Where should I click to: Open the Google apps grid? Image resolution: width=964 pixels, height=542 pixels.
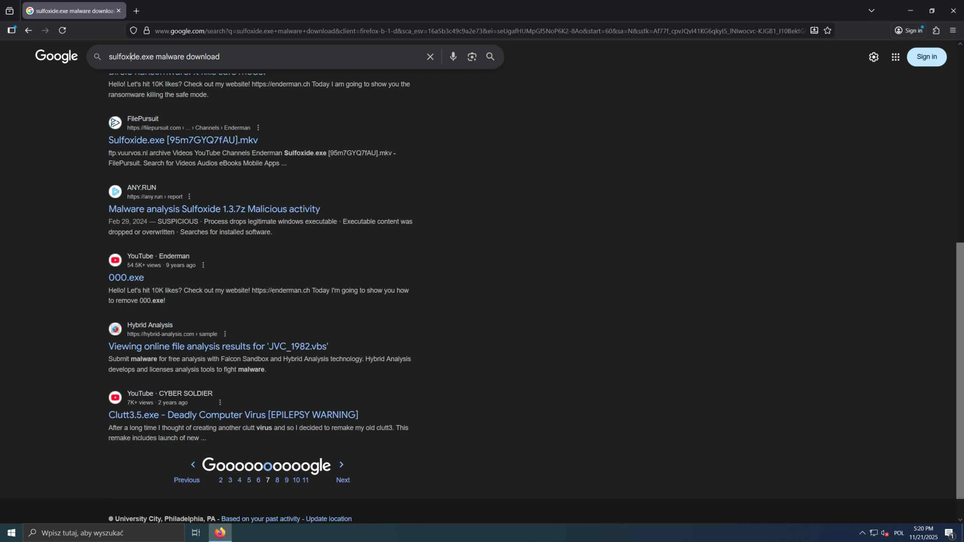pyautogui.click(x=895, y=57)
